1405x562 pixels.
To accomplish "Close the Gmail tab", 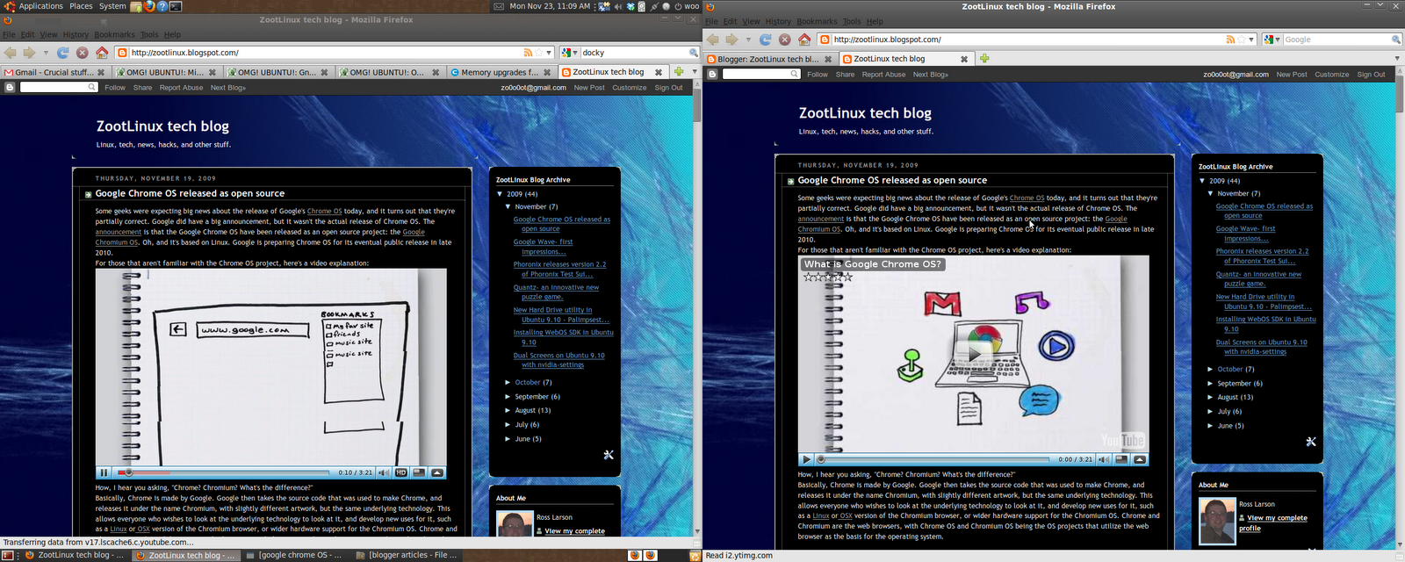I will point(100,73).
